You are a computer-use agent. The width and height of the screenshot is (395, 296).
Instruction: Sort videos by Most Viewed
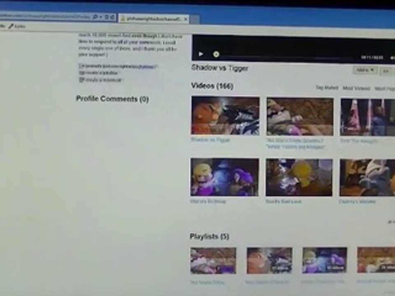(x=356, y=88)
